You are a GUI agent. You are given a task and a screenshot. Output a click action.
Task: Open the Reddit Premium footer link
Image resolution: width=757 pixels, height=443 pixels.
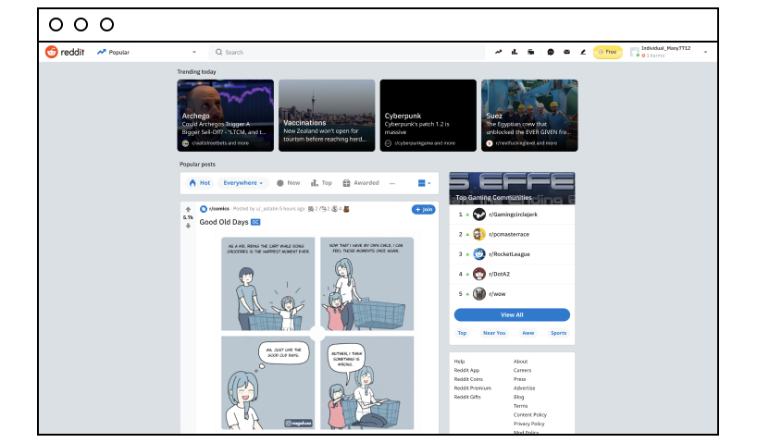473,388
